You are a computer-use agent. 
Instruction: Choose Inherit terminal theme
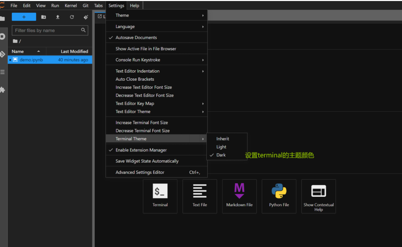(x=223, y=139)
